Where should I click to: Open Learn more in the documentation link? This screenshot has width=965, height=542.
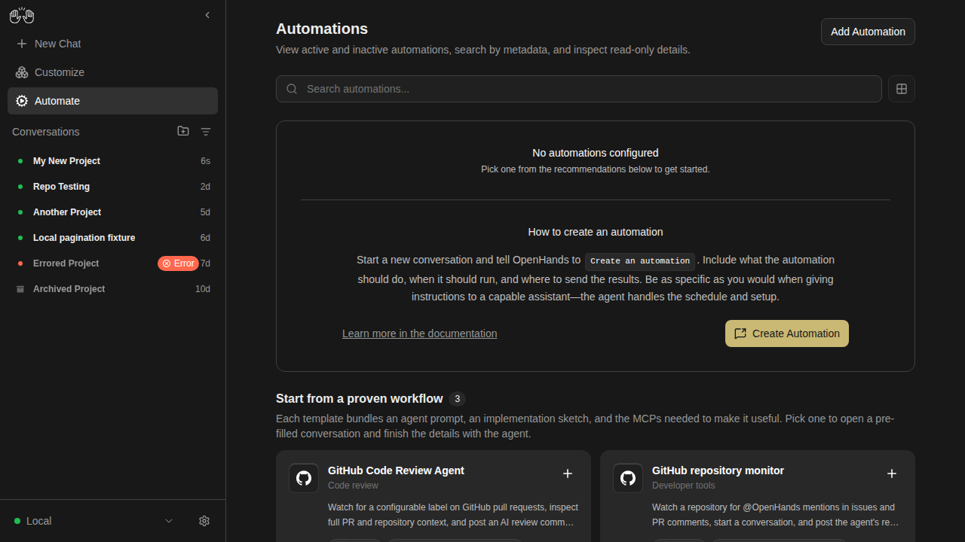tap(419, 333)
